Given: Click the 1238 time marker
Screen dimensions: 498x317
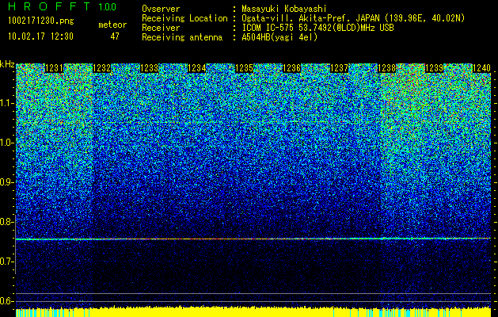Looking at the screenshot, I should click(x=387, y=68).
